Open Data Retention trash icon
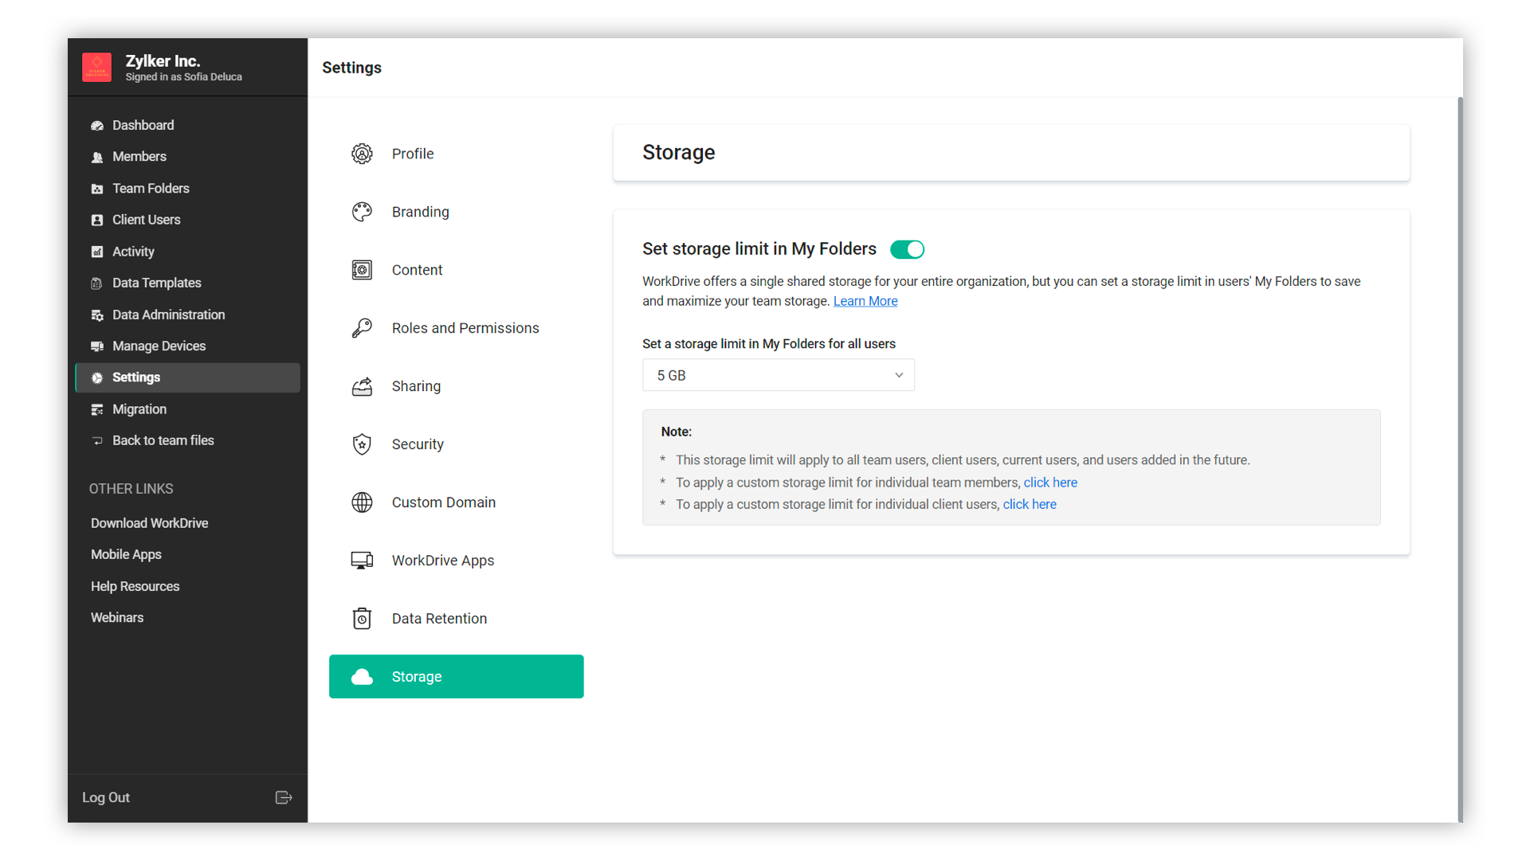This screenshot has width=1530, height=860. [362, 619]
